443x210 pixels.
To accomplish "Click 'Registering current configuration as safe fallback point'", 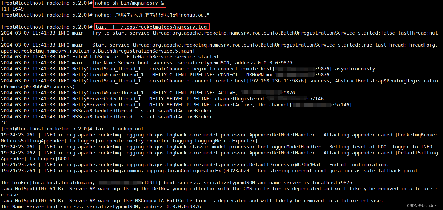I will [338, 171].
